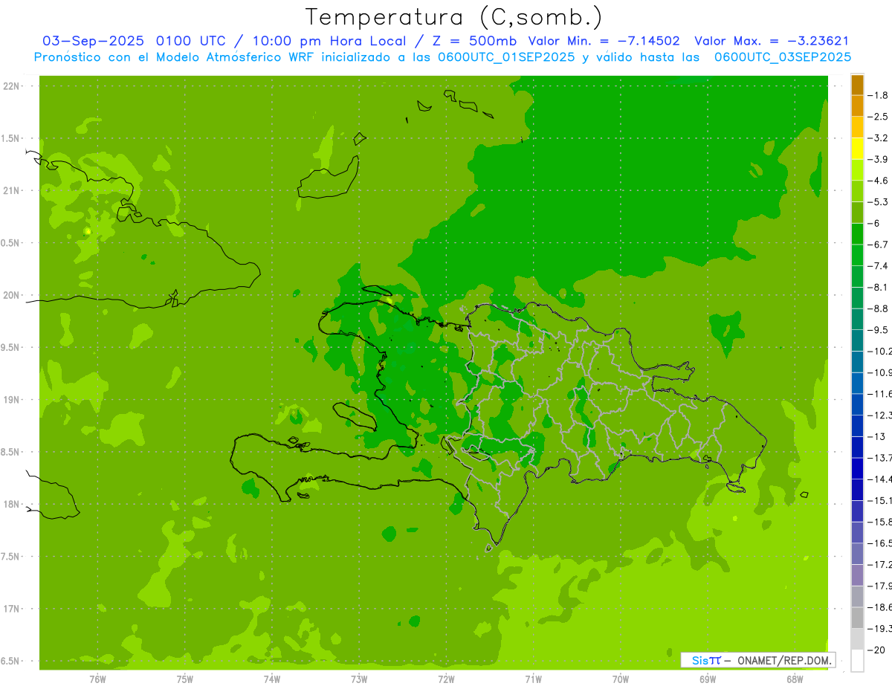This screenshot has width=892, height=689.
Task: Pick the yellow swatch between -3.2 and -3.9
Action: (857, 149)
